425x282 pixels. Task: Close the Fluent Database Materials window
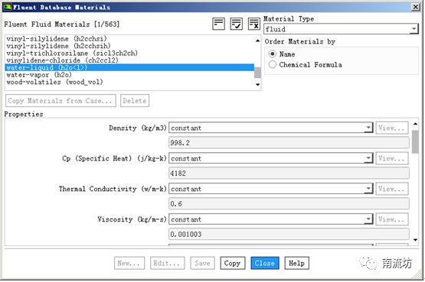click(416, 7)
